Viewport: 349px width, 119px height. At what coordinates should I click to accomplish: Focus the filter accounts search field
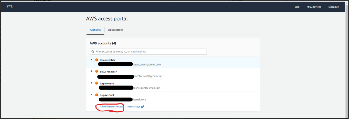[148, 51]
